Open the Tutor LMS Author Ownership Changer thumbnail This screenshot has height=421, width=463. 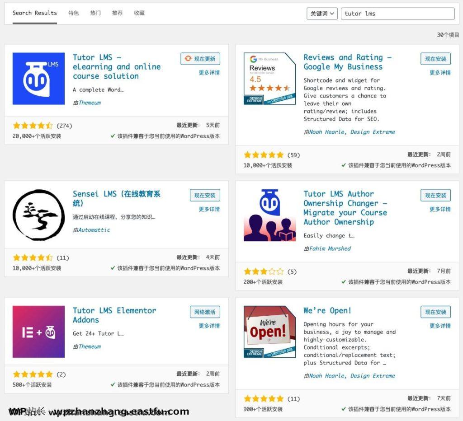click(x=269, y=215)
